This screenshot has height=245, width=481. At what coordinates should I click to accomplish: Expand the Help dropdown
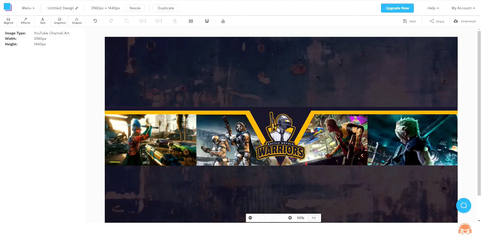pos(433,8)
